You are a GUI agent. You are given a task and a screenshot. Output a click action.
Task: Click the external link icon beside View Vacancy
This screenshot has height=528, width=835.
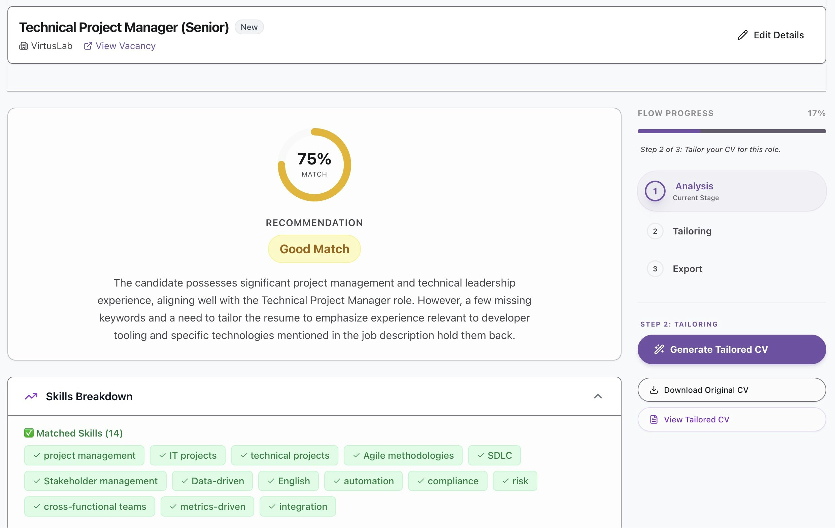pos(88,46)
